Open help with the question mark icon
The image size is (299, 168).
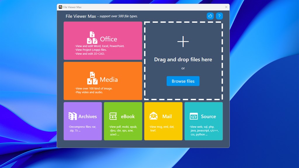pyautogui.click(x=219, y=16)
